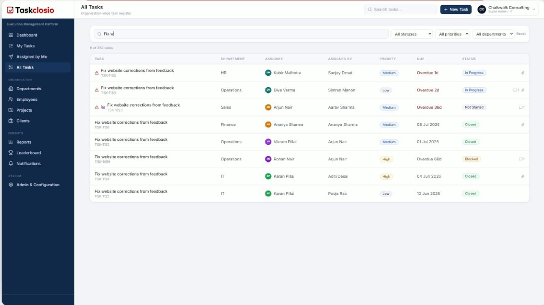Open Chalkwalk Consulting account menu chevron

[x=534, y=10]
